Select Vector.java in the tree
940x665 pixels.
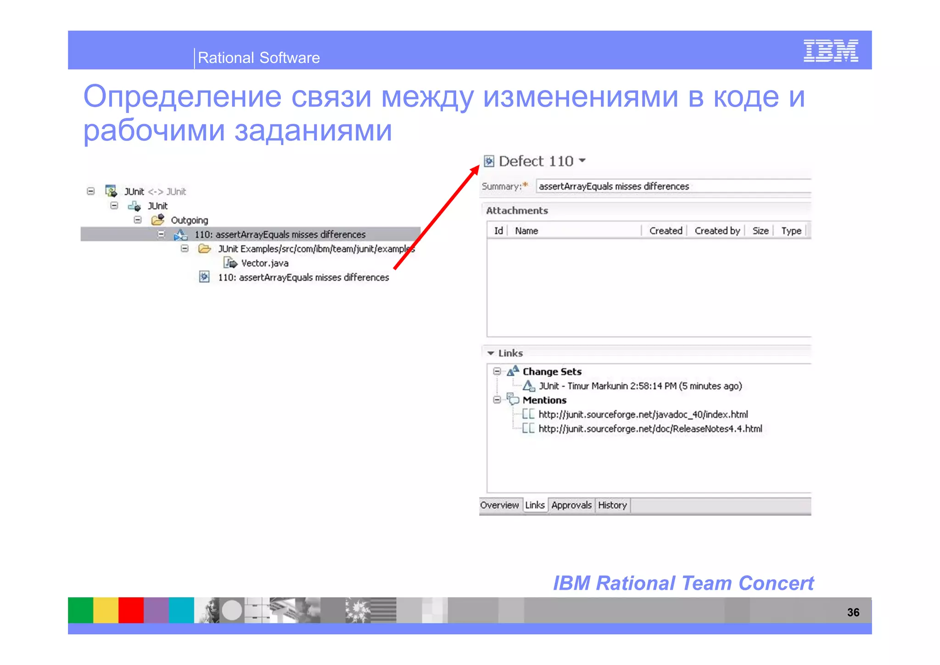[265, 263]
